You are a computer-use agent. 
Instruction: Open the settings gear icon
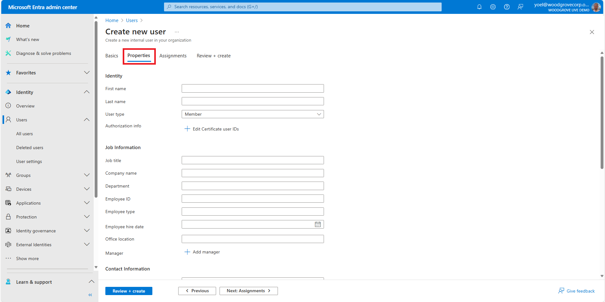tap(493, 7)
